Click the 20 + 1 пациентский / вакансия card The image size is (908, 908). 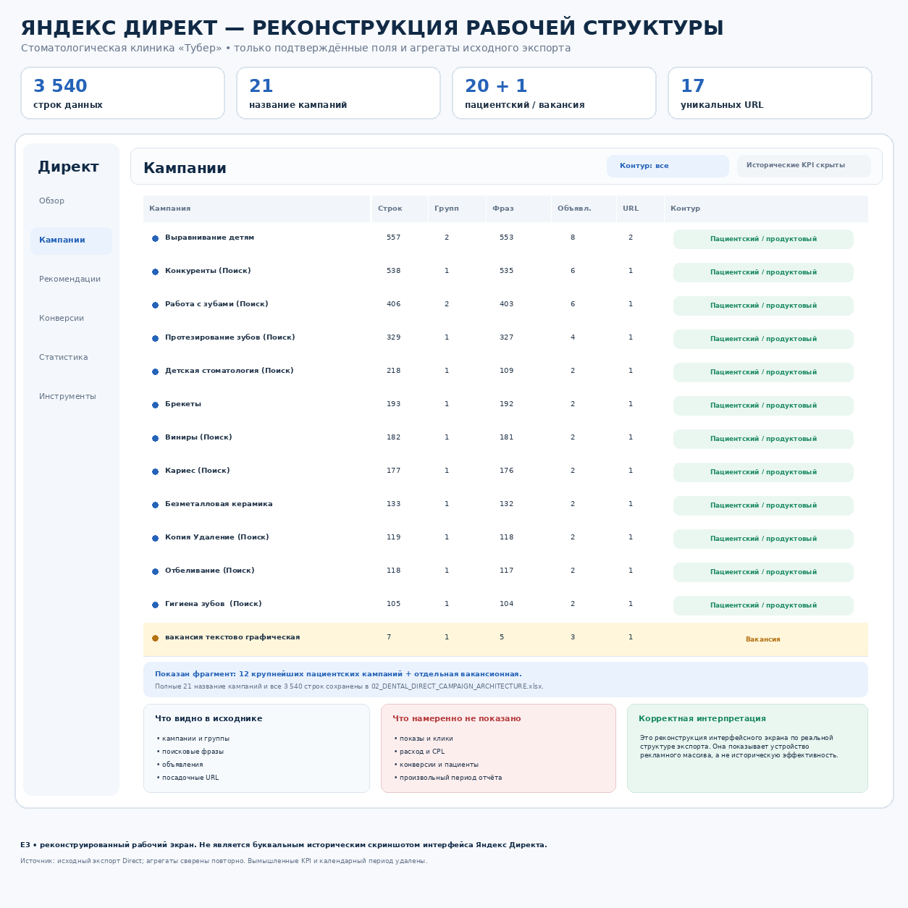[554, 93]
